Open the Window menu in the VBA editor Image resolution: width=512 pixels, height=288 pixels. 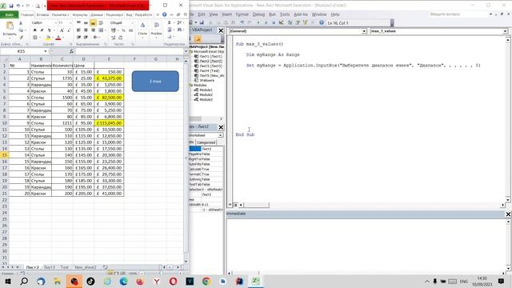pos(319,14)
